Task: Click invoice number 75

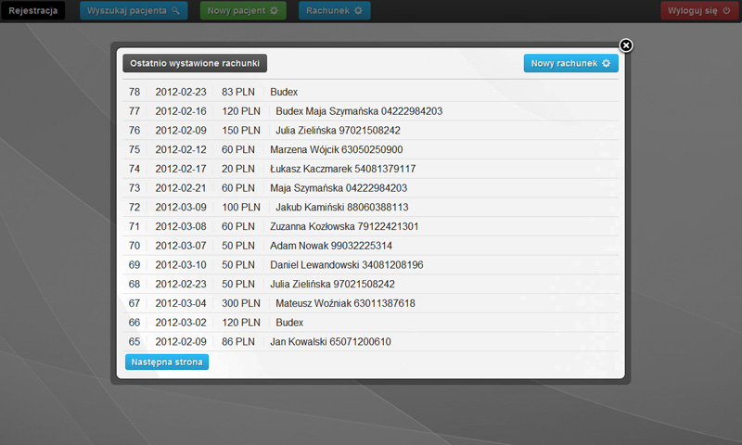Action: click(134, 149)
